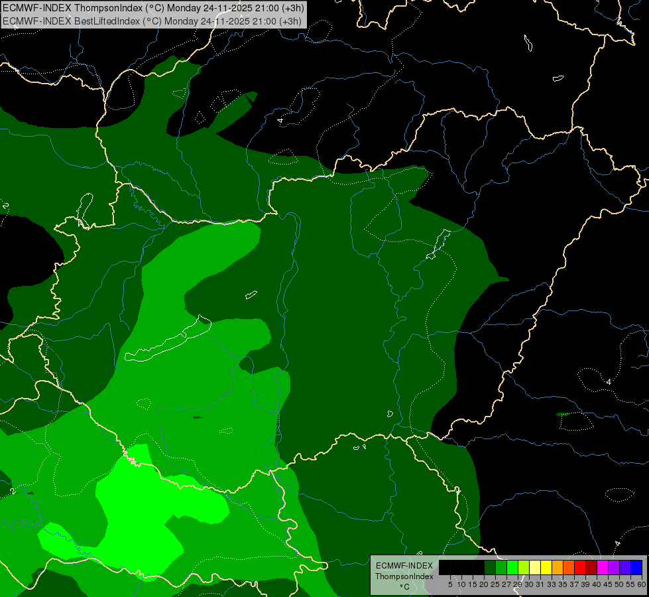This screenshot has height=597, width=649.
Task: Pick the pure yellow 31–33 legend swatch
Action: 546,567
